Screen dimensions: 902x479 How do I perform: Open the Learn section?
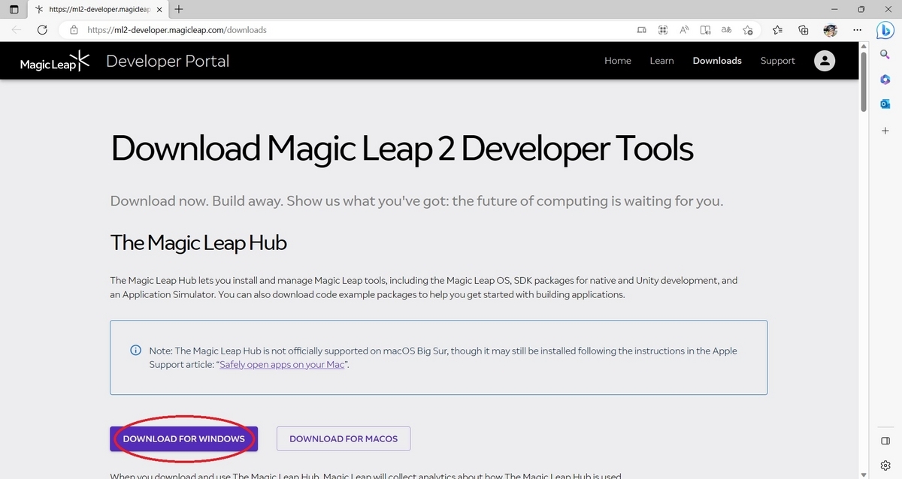pos(661,61)
